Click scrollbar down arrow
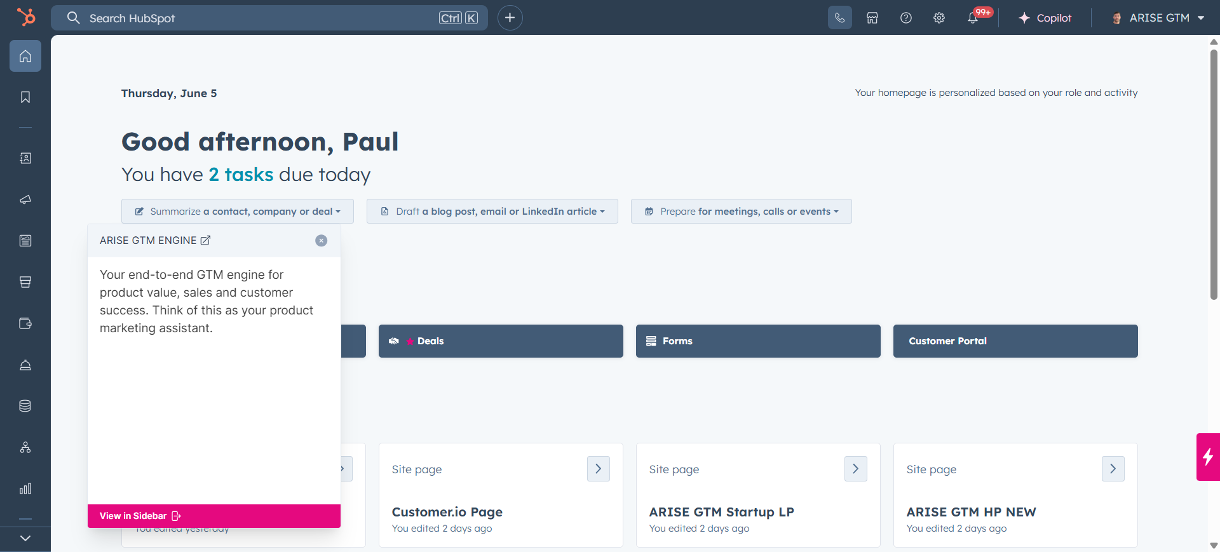Screen dimensions: 1220x552 (x=1214, y=546)
